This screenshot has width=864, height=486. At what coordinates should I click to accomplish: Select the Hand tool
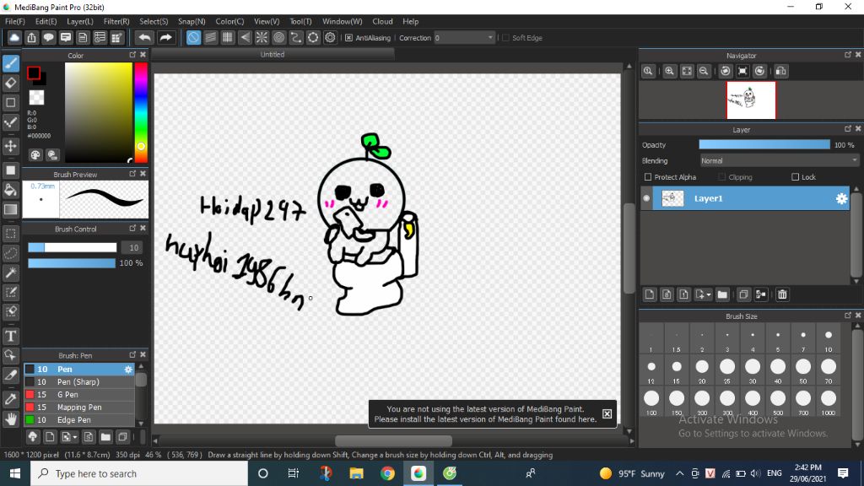click(11, 419)
